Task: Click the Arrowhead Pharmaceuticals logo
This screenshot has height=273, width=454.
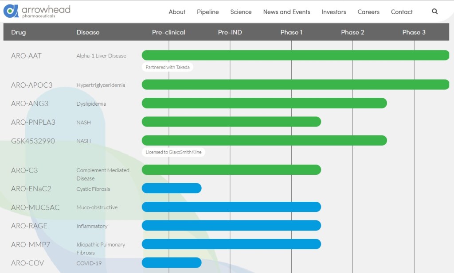Action: (37, 11)
